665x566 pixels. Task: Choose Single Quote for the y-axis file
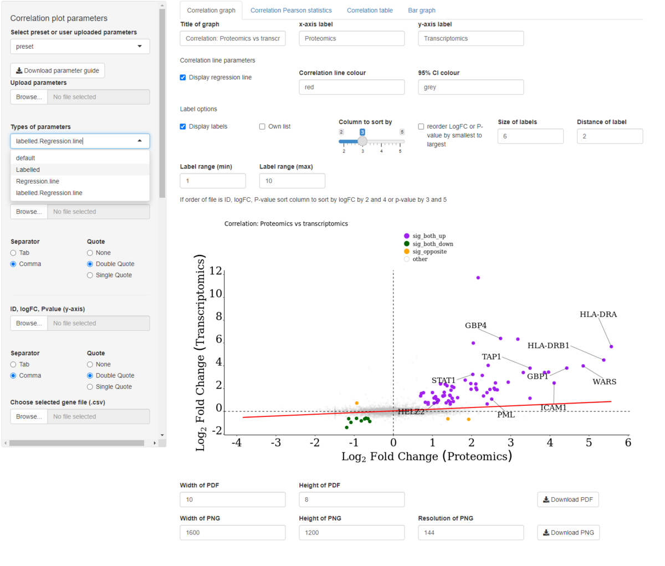90,386
